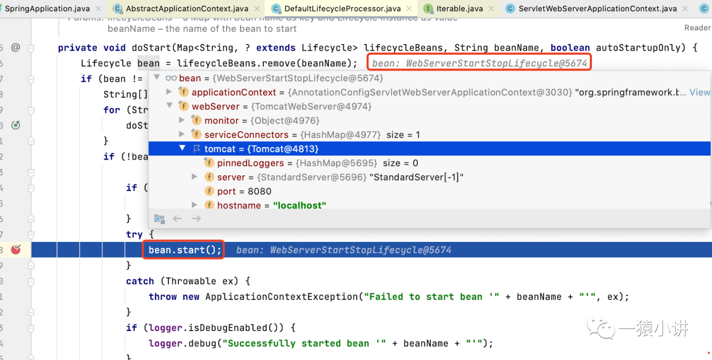Click the field icon next to applicationContext

[183, 92]
